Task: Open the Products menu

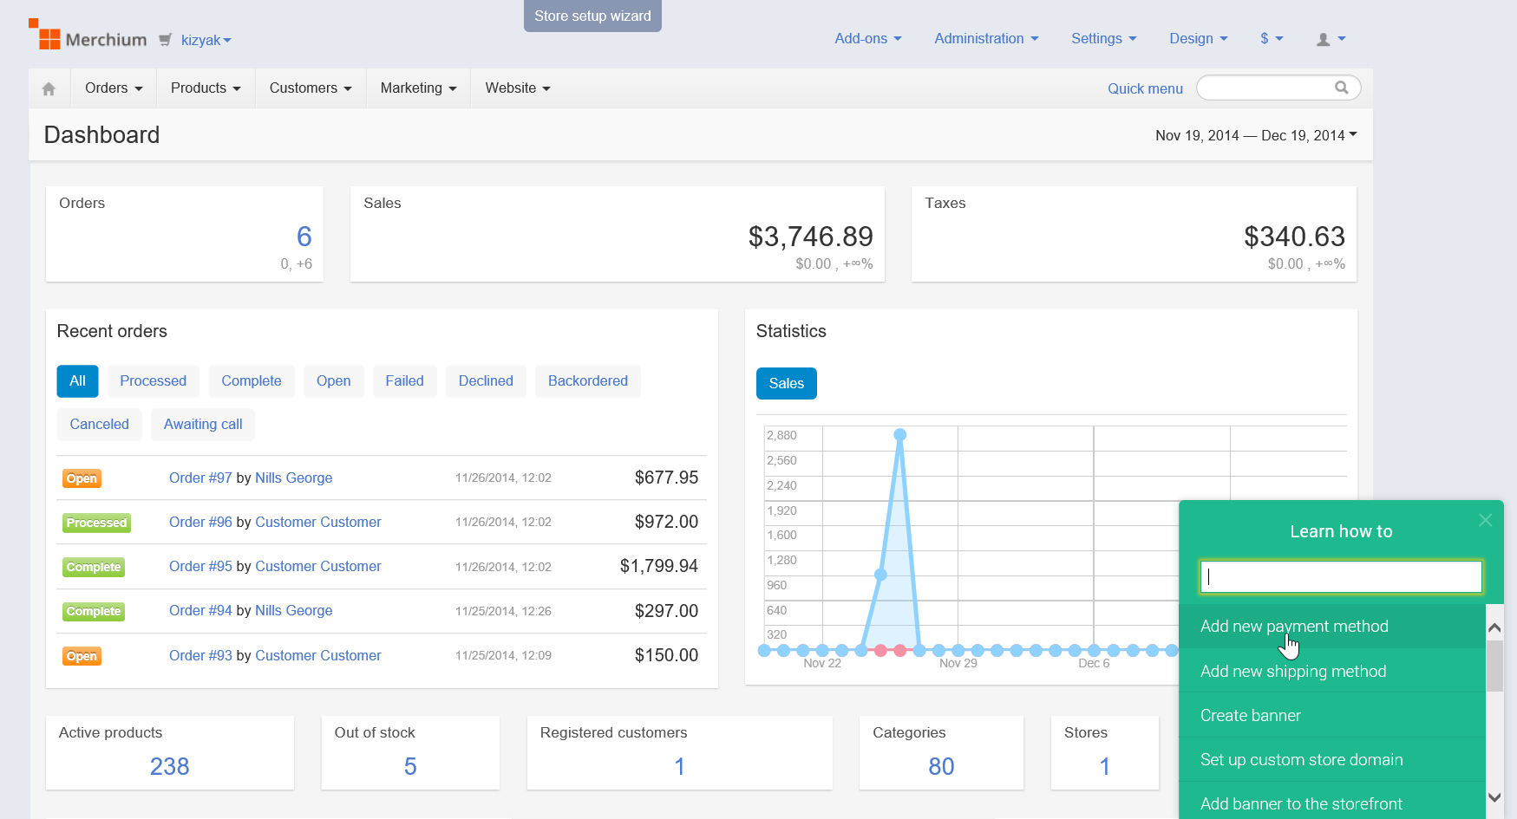Action: (x=206, y=88)
